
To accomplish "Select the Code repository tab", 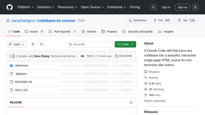I will click(x=14, y=32).
